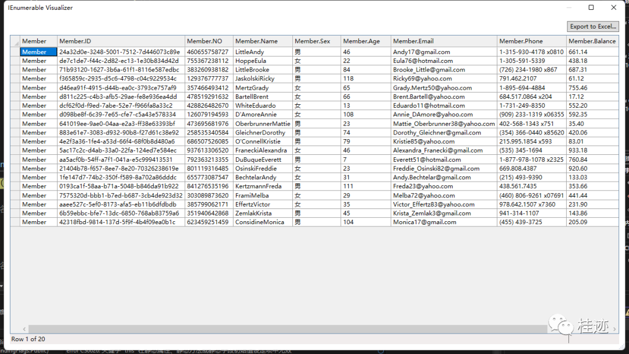Select the balance cell 920.60

coord(592,168)
